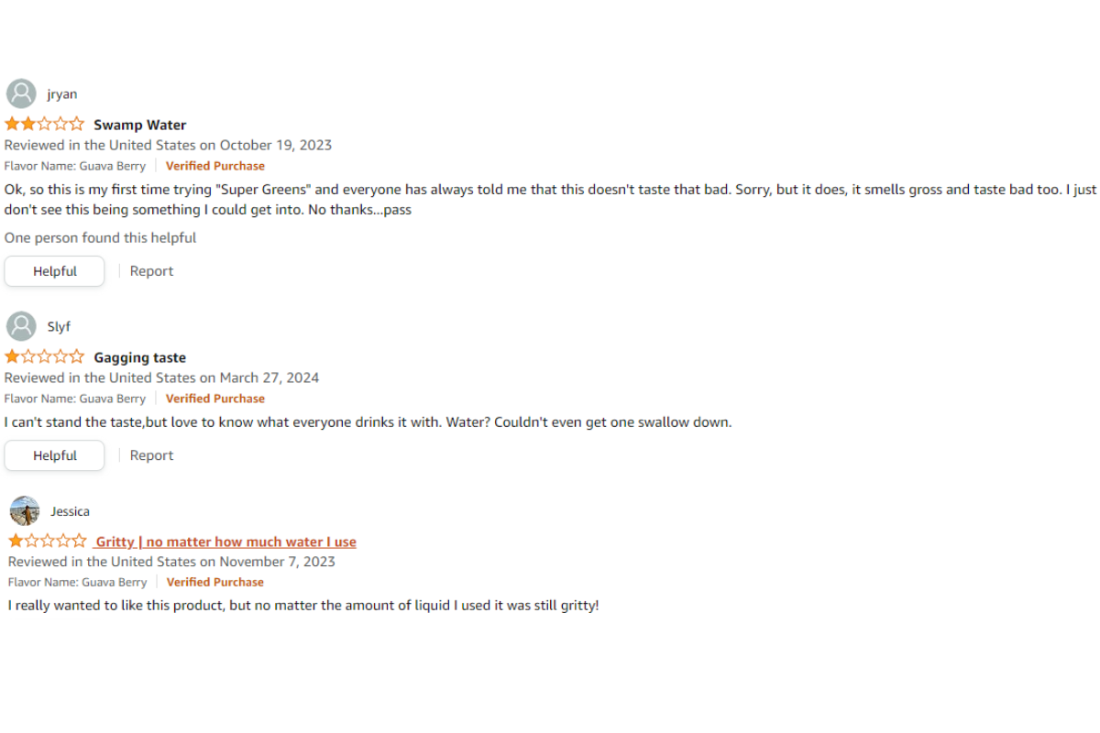This screenshot has height=733, width=1100.
Task: Open the 'Swamp Water' review title
Action: [139, 125]
